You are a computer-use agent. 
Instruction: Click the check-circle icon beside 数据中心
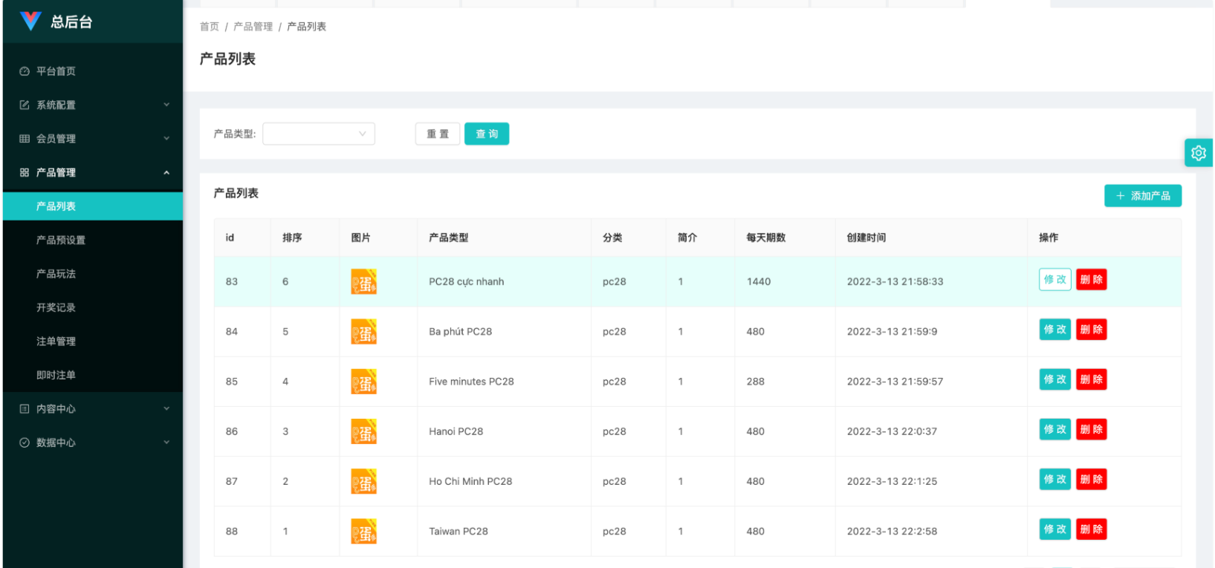[25, 443]
